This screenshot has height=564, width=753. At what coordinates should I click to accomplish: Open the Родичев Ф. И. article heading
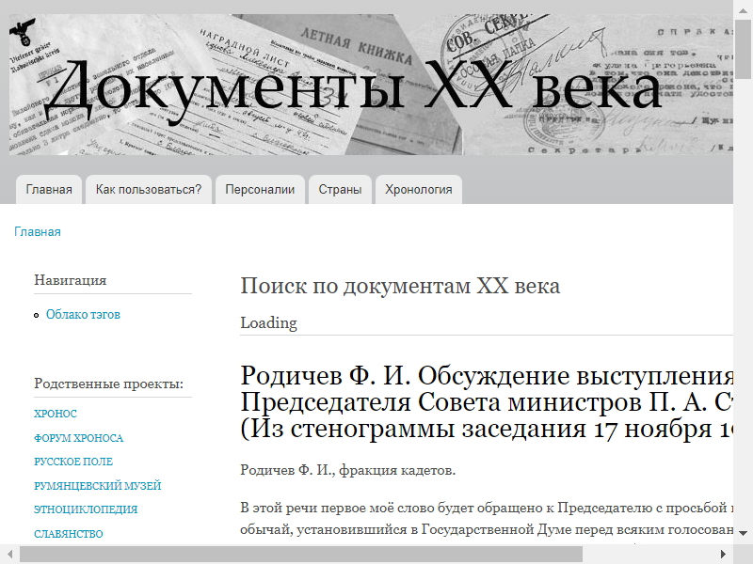[x=487, y=404]
